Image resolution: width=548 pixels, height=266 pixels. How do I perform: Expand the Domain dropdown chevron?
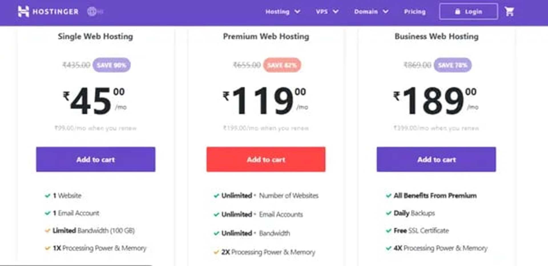coord(386,11)
